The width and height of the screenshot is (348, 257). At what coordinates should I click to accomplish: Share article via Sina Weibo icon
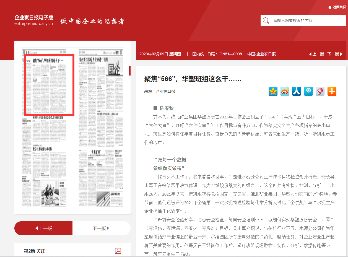[285, 91]
